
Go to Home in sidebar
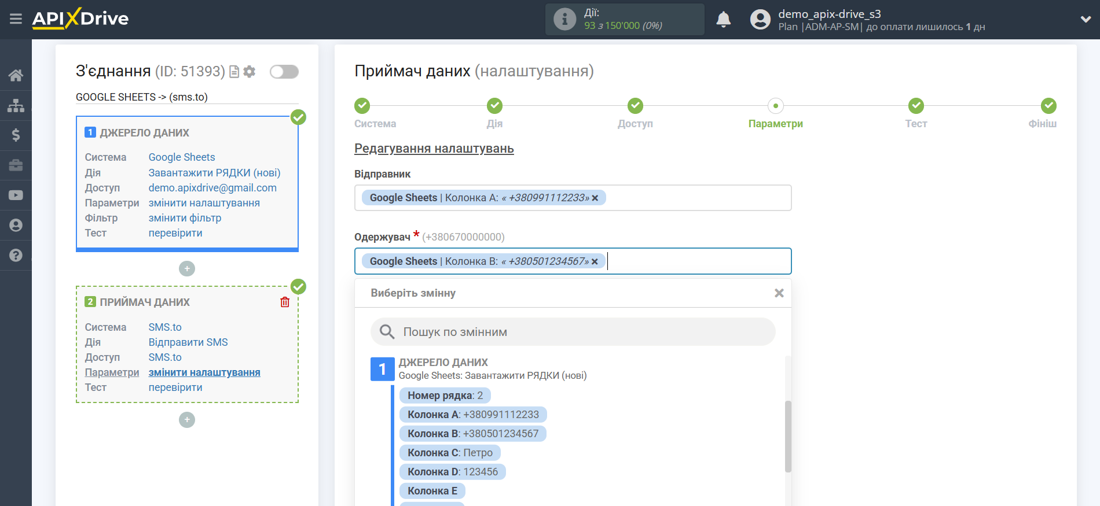click(16, 75)
